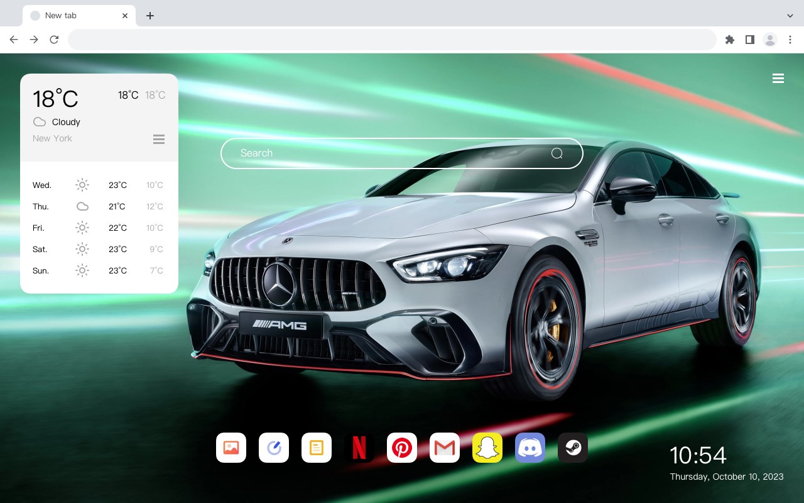Image resolution: width=804 pixels, height=503 pixels.
Task: Click Sunday's low of 7°C
Action: 156,271
